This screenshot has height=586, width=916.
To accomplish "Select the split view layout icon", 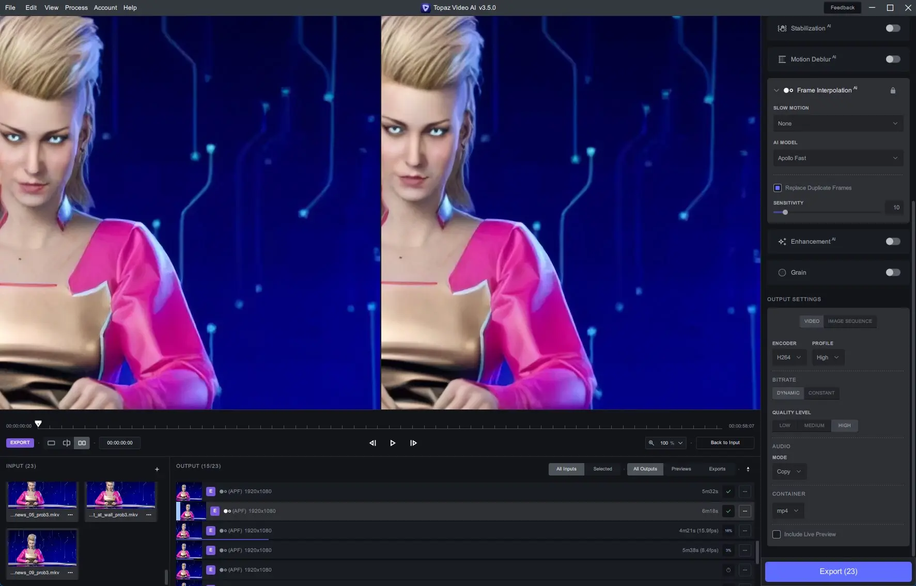I will click(x=67, y=443).
